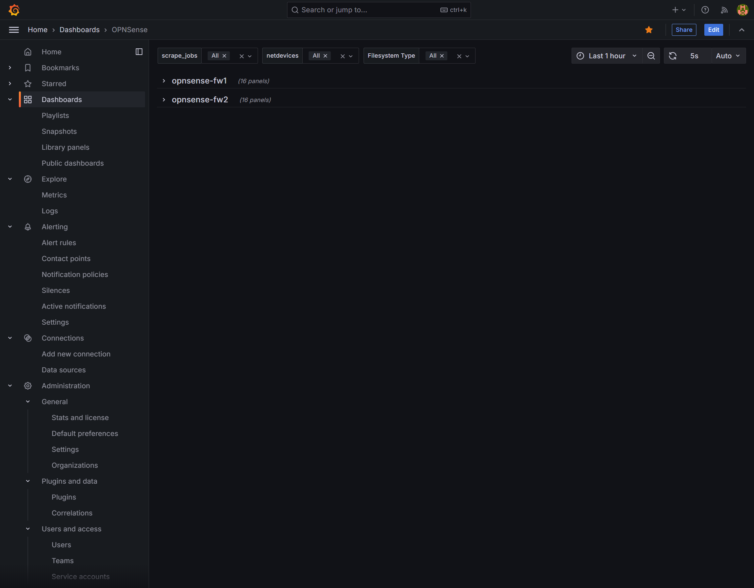Clear all scrape_jobs selections
The image size is (754, 588).
point(242,56)
